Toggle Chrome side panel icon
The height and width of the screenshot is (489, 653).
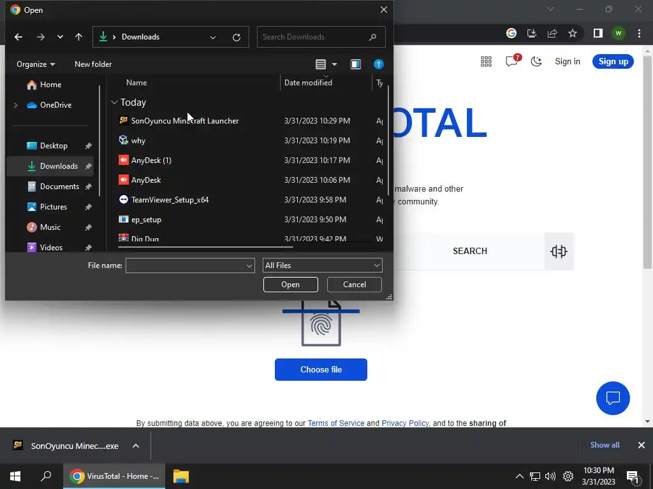coord(598,33)
